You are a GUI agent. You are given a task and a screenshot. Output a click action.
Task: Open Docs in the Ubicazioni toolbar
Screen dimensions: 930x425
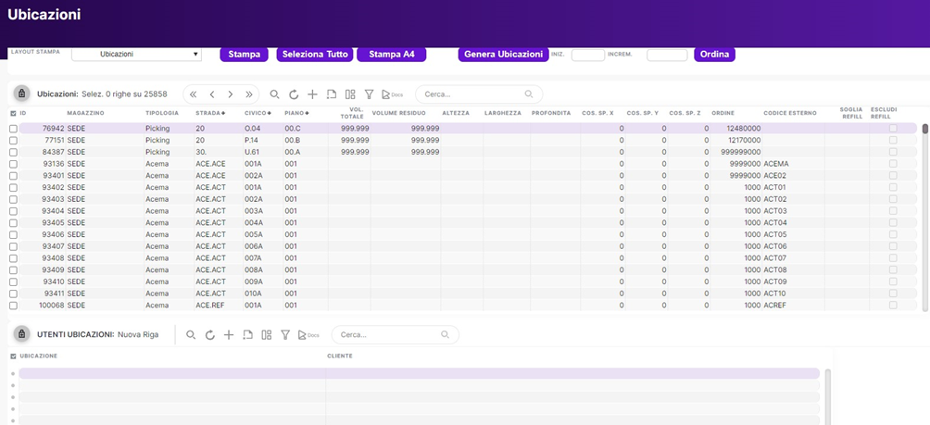(x=392, y=94)
